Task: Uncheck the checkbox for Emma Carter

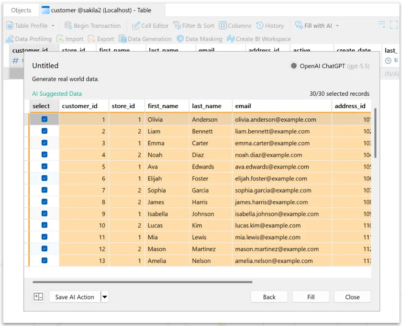Action: pyautogui.click(x=45, y=143)
